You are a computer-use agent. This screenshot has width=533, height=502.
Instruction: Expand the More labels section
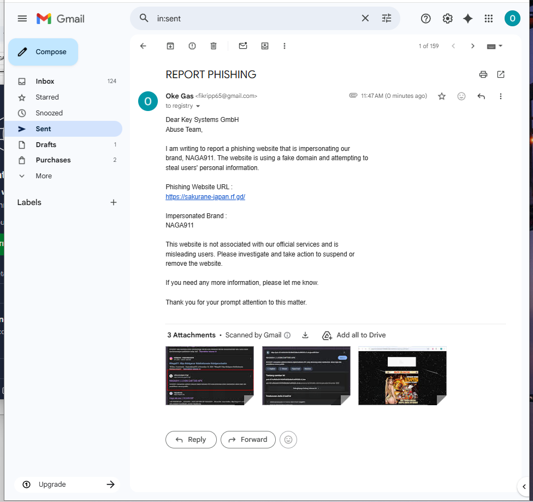point(44,176)
